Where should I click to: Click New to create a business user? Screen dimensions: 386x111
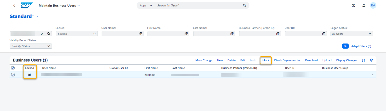(220, 60)
